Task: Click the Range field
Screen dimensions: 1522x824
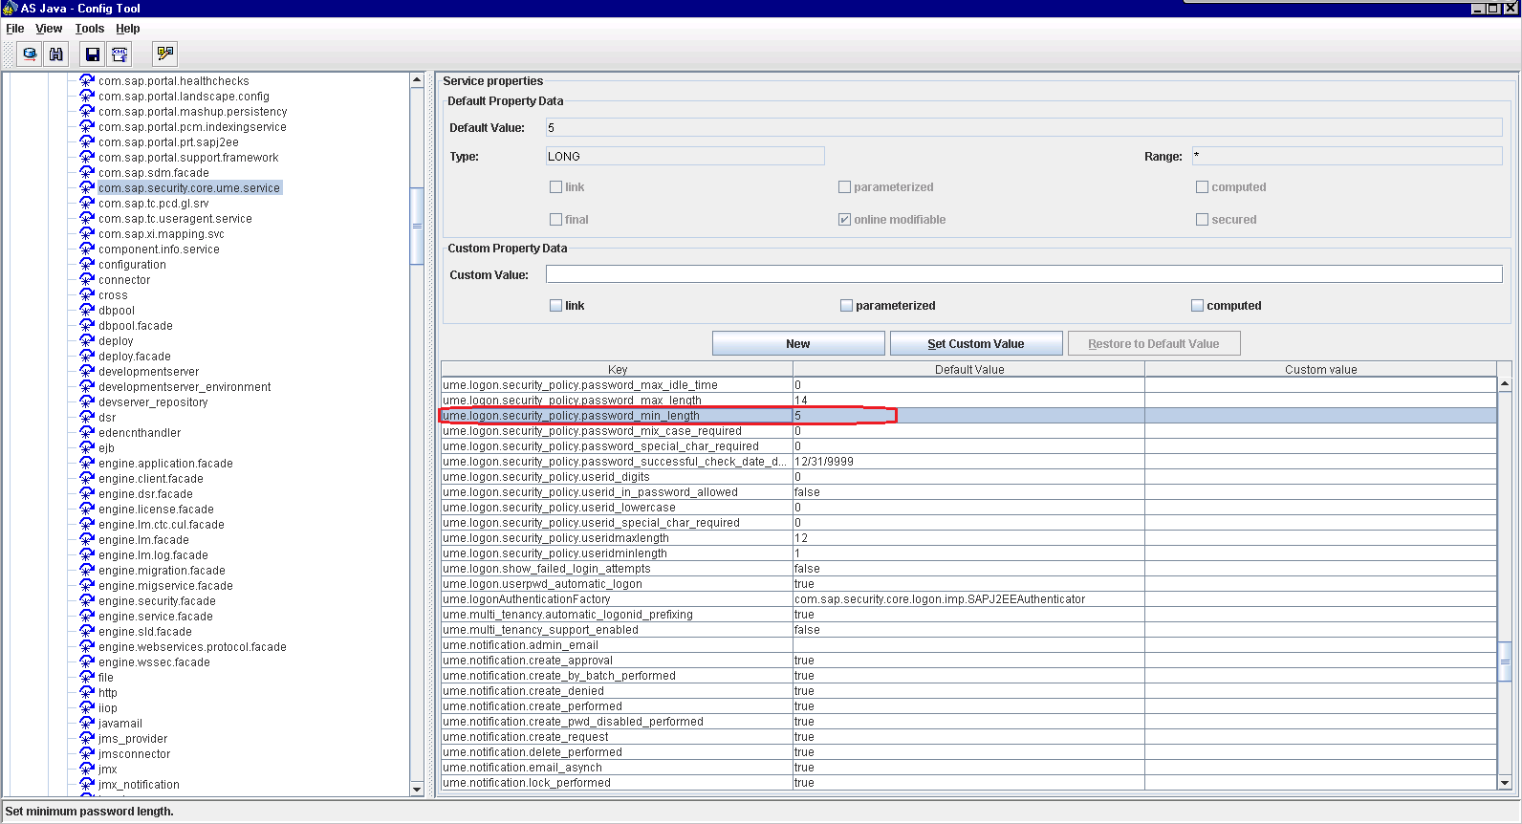Action: (x=1347, y=156)
